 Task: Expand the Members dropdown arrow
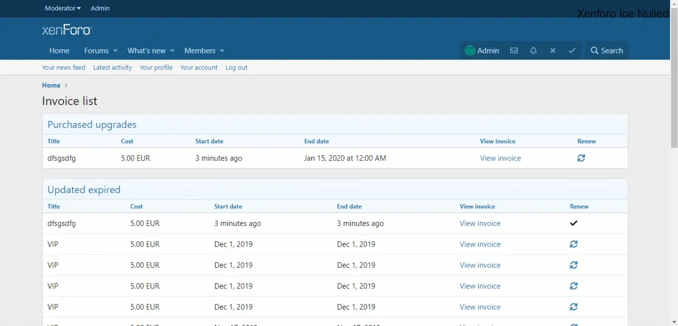(222, 51)
